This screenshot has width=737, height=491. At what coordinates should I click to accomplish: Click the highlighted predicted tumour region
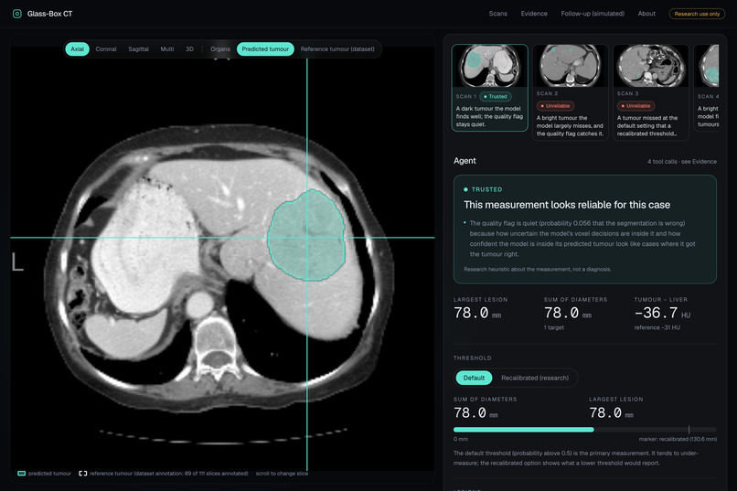point(306,235)
